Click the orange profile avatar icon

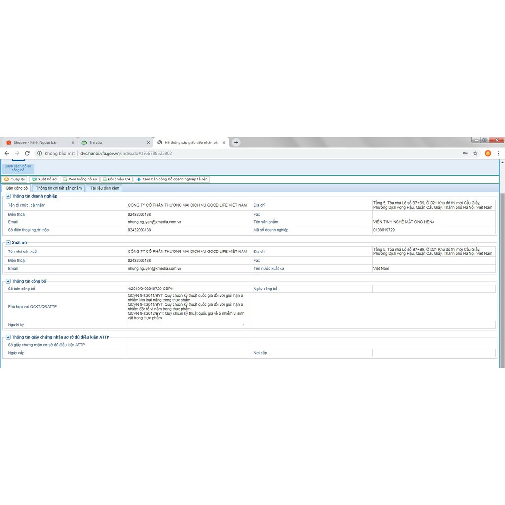click(x=488, y=153)
